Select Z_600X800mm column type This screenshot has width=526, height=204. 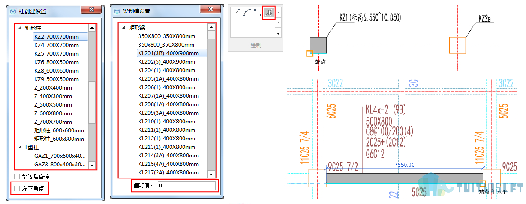pos(53,113)
